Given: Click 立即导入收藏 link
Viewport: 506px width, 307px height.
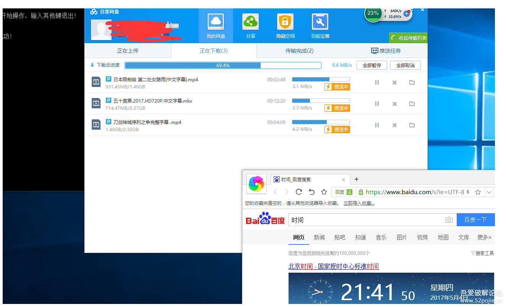Looking at the screenshot, I should [x=359, y=203].
